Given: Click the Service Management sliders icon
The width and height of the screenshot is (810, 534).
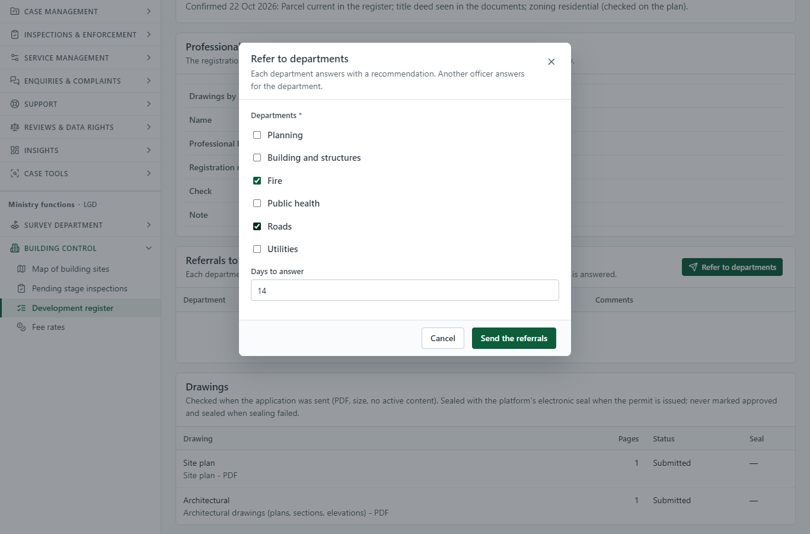Looking at the screenshot, I should click(15, 58).
